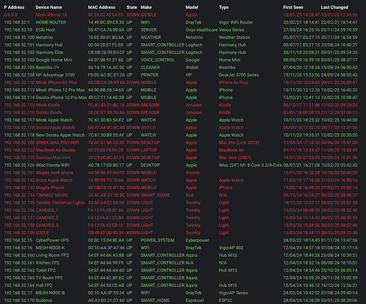The image size is (366, 304).
Task: Select the Harmony Elite device name
Action: [x=49, y=52]
